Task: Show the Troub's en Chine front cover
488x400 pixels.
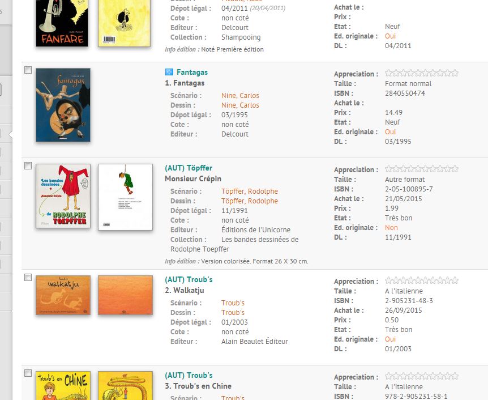Action: (x=63, y=385)
